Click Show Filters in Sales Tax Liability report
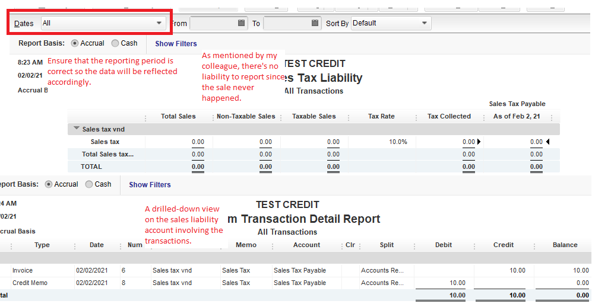The width and height of the screenshot is (592, 304). 176,44
